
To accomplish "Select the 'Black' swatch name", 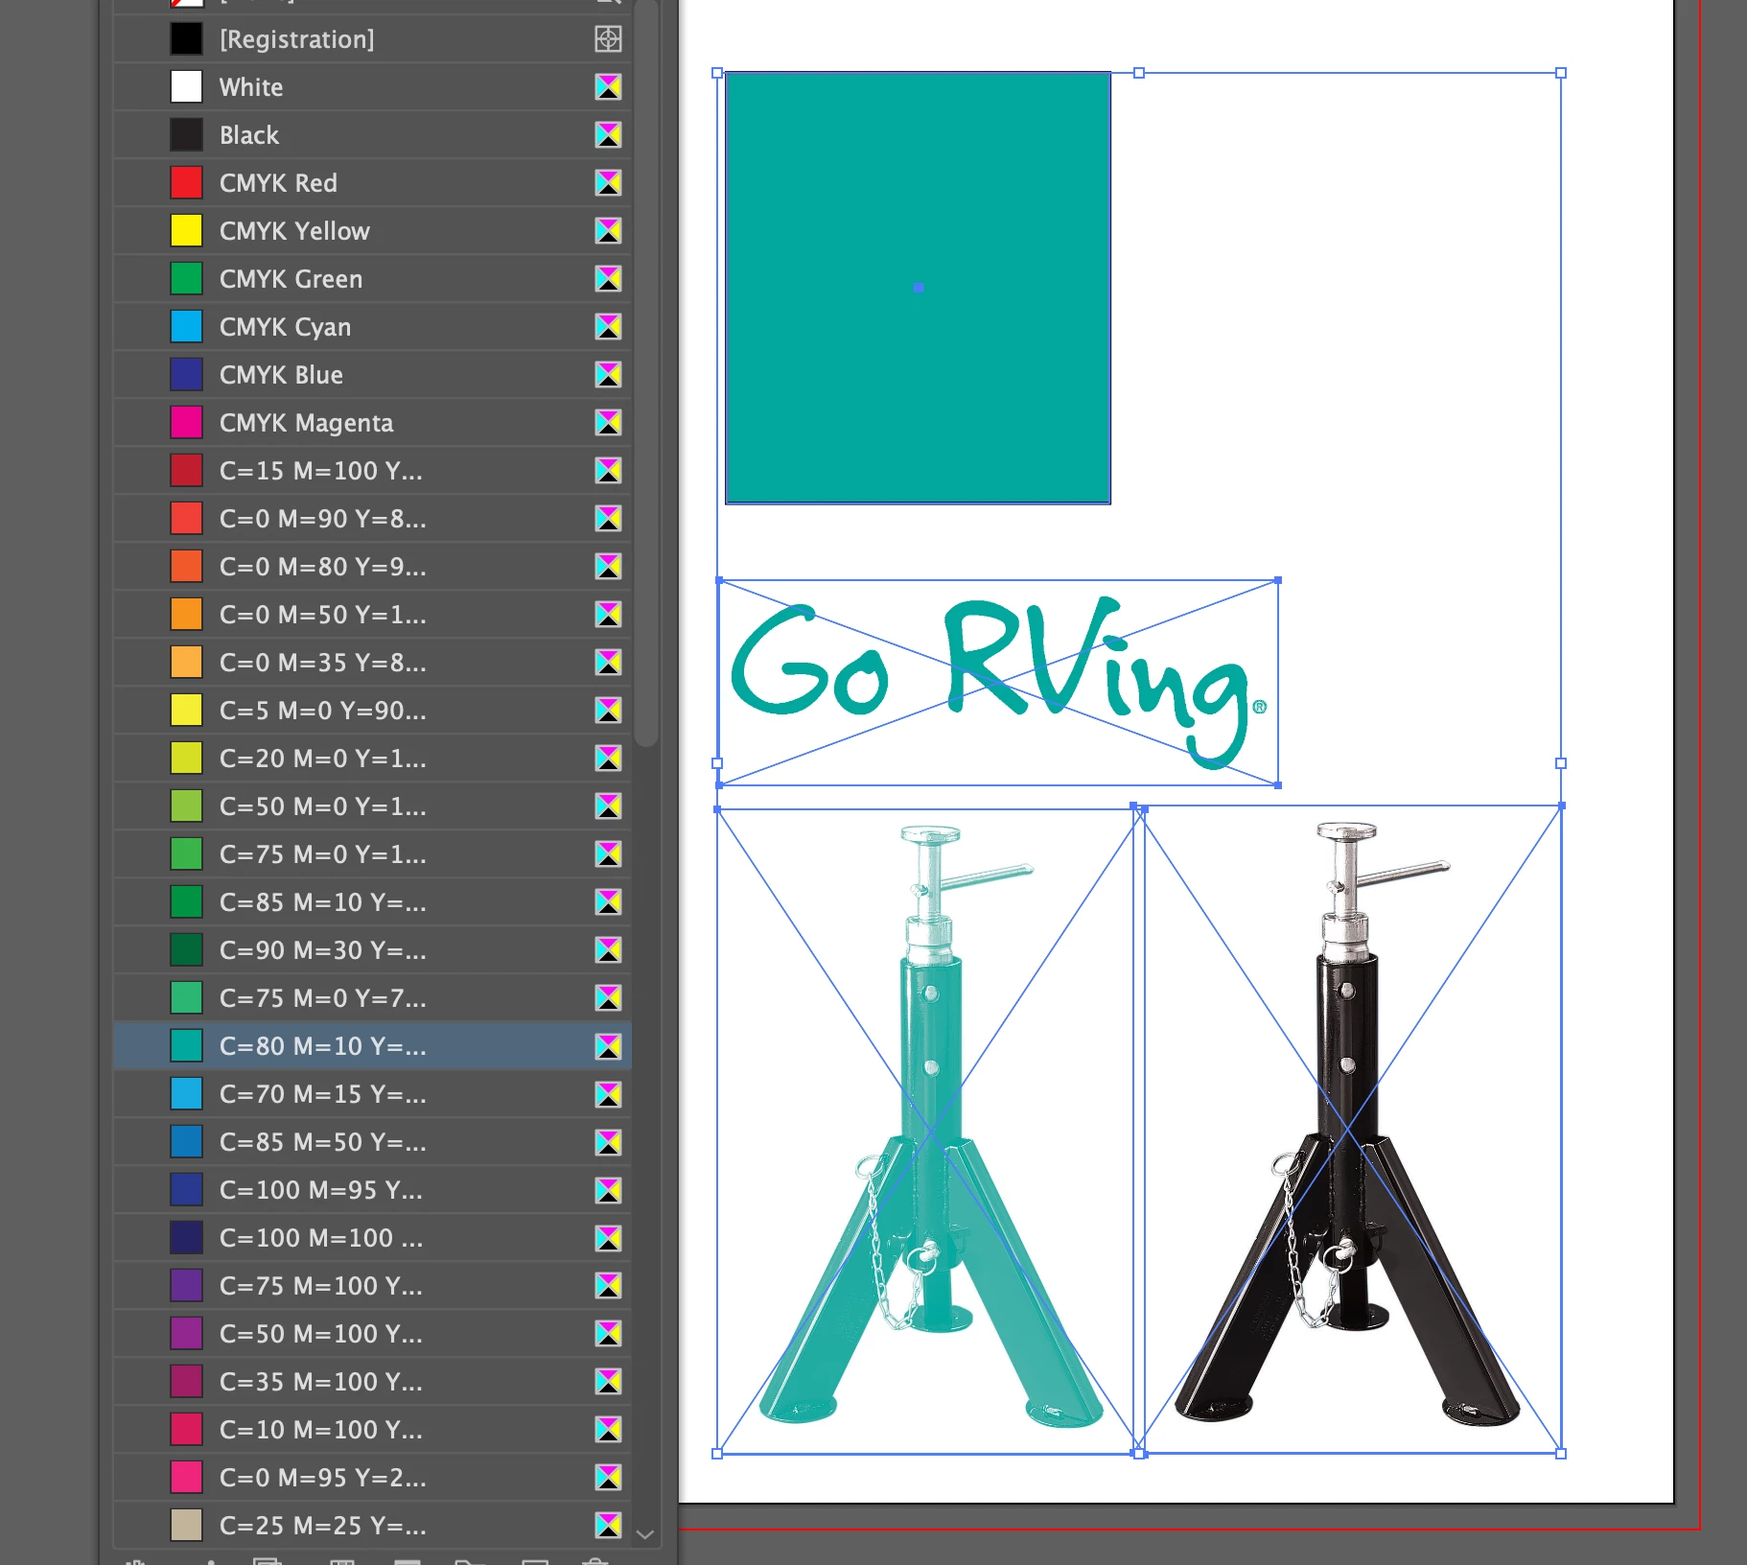I will 249,135.
